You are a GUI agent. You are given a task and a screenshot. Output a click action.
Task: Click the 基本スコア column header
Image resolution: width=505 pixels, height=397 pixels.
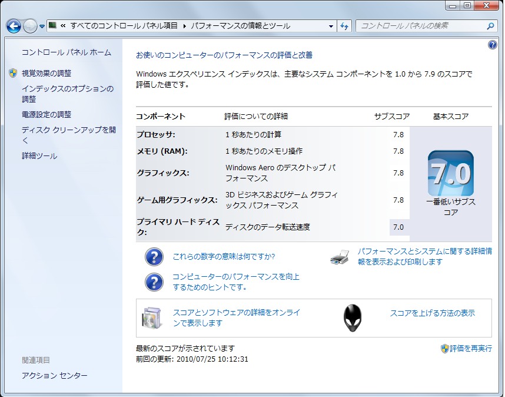coord(451,116)
